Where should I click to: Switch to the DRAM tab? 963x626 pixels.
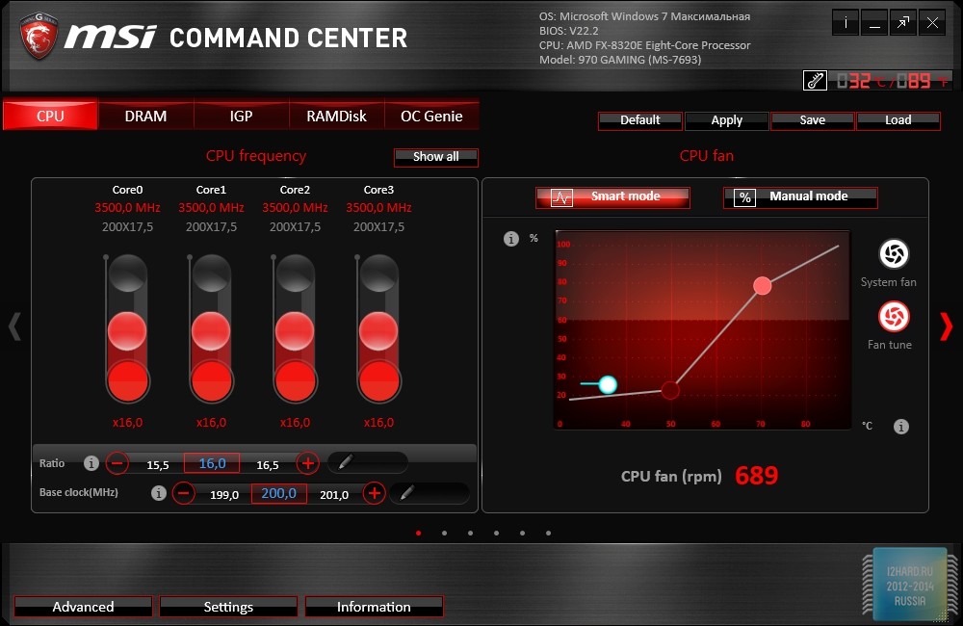point(145,116)
